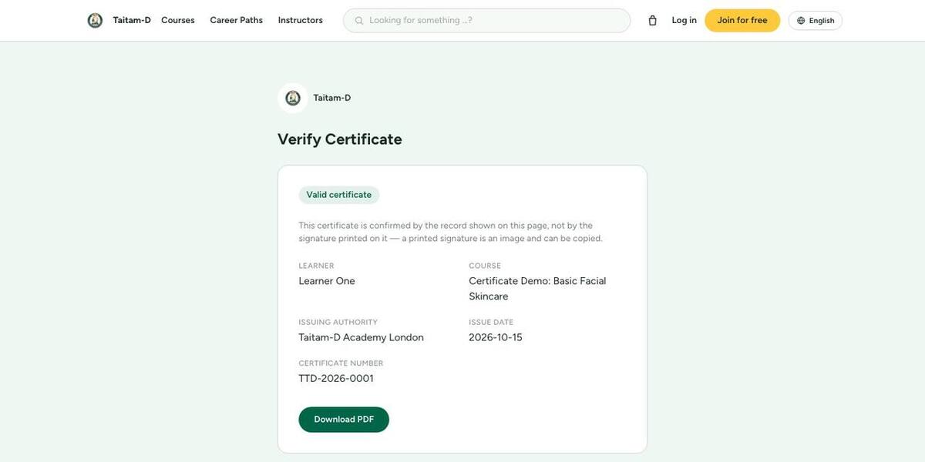
Task: Open the Career Paths menu
Action: coord(237,21)
